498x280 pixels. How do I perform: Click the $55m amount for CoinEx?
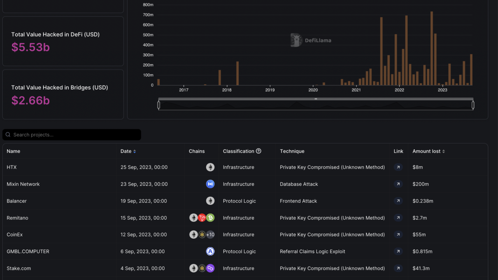click(419, 234)
